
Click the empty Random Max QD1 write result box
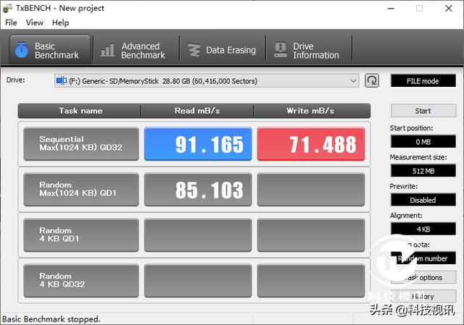pos(311,190)
